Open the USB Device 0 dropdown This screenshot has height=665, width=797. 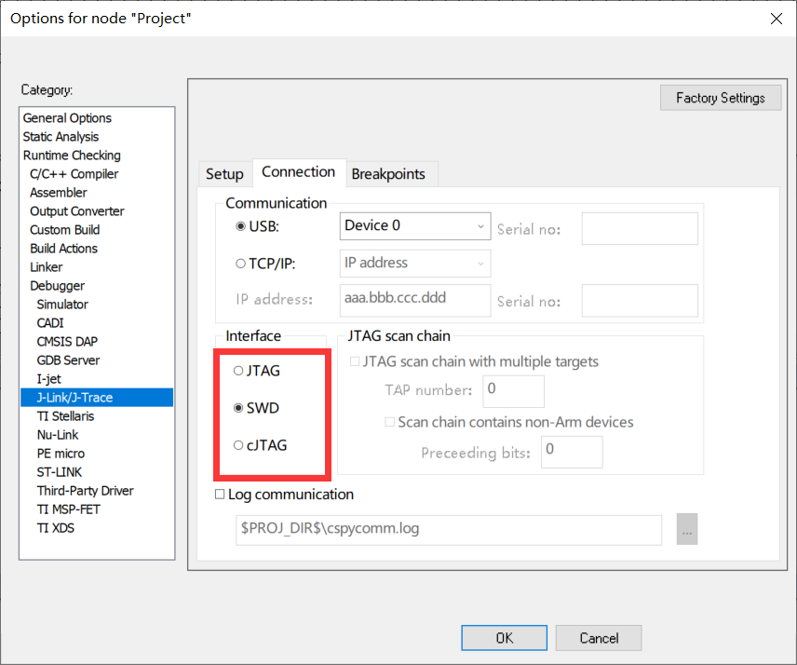[x=415, y=226]
